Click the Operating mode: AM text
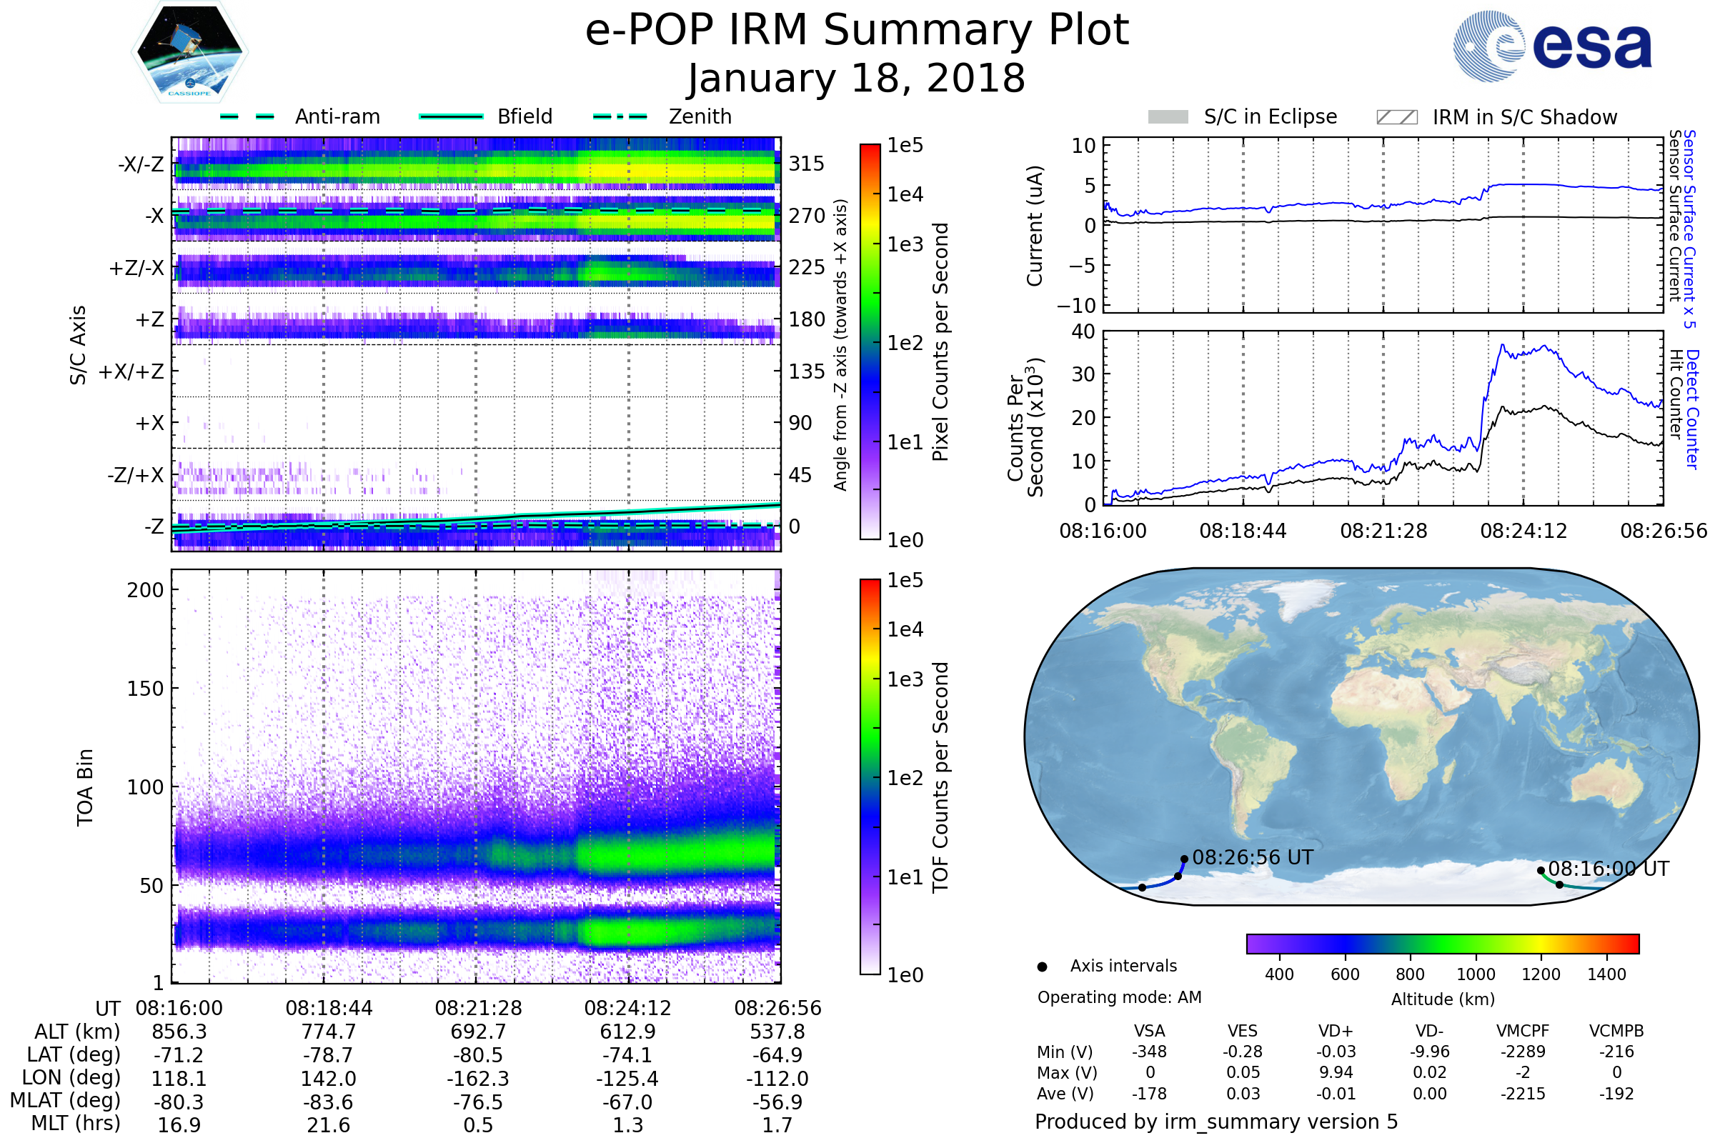This screenshot has width=1715, height=1143. click(x=1119, y=997)
